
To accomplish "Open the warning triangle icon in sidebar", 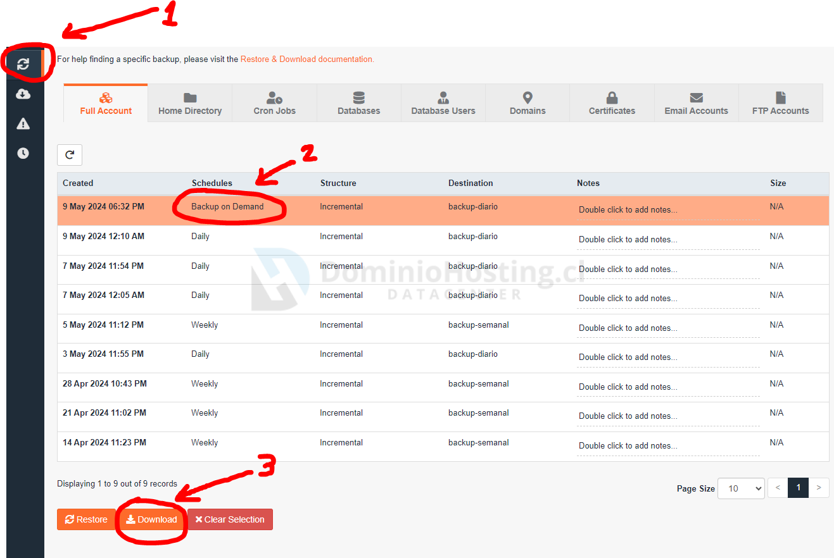I will coord(23,123).
